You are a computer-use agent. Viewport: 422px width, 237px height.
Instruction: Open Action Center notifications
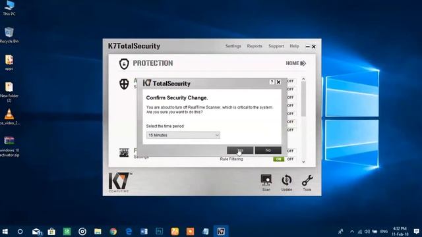(416, 231)
